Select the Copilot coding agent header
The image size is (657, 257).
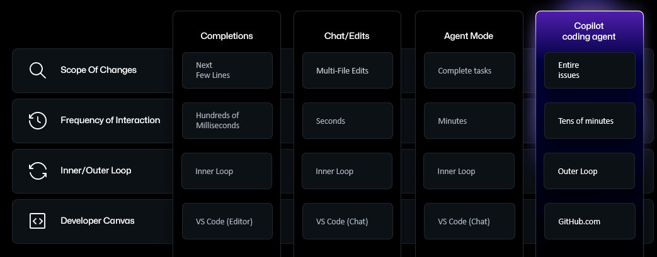click(x=590, y=31)
